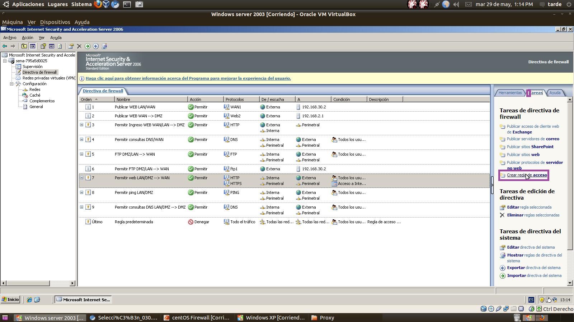Click the green right-arrow toolbar icon

click(88, 46)
